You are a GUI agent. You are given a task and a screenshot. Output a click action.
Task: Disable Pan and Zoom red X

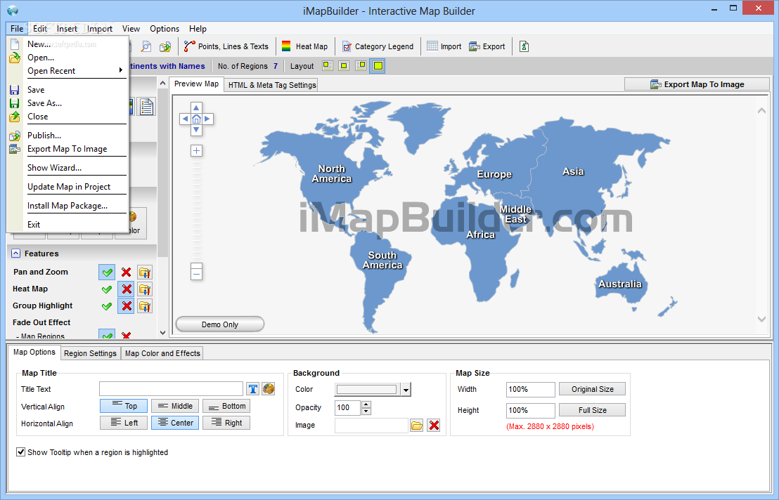pos(126,272)
